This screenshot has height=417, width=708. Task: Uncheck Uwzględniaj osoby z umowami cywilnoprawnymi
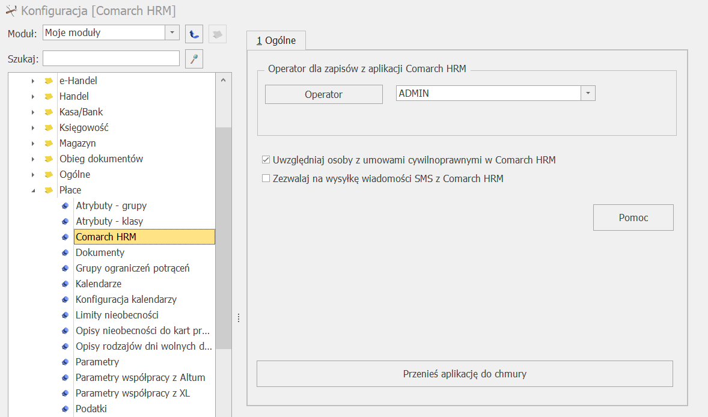coord(266,160)
